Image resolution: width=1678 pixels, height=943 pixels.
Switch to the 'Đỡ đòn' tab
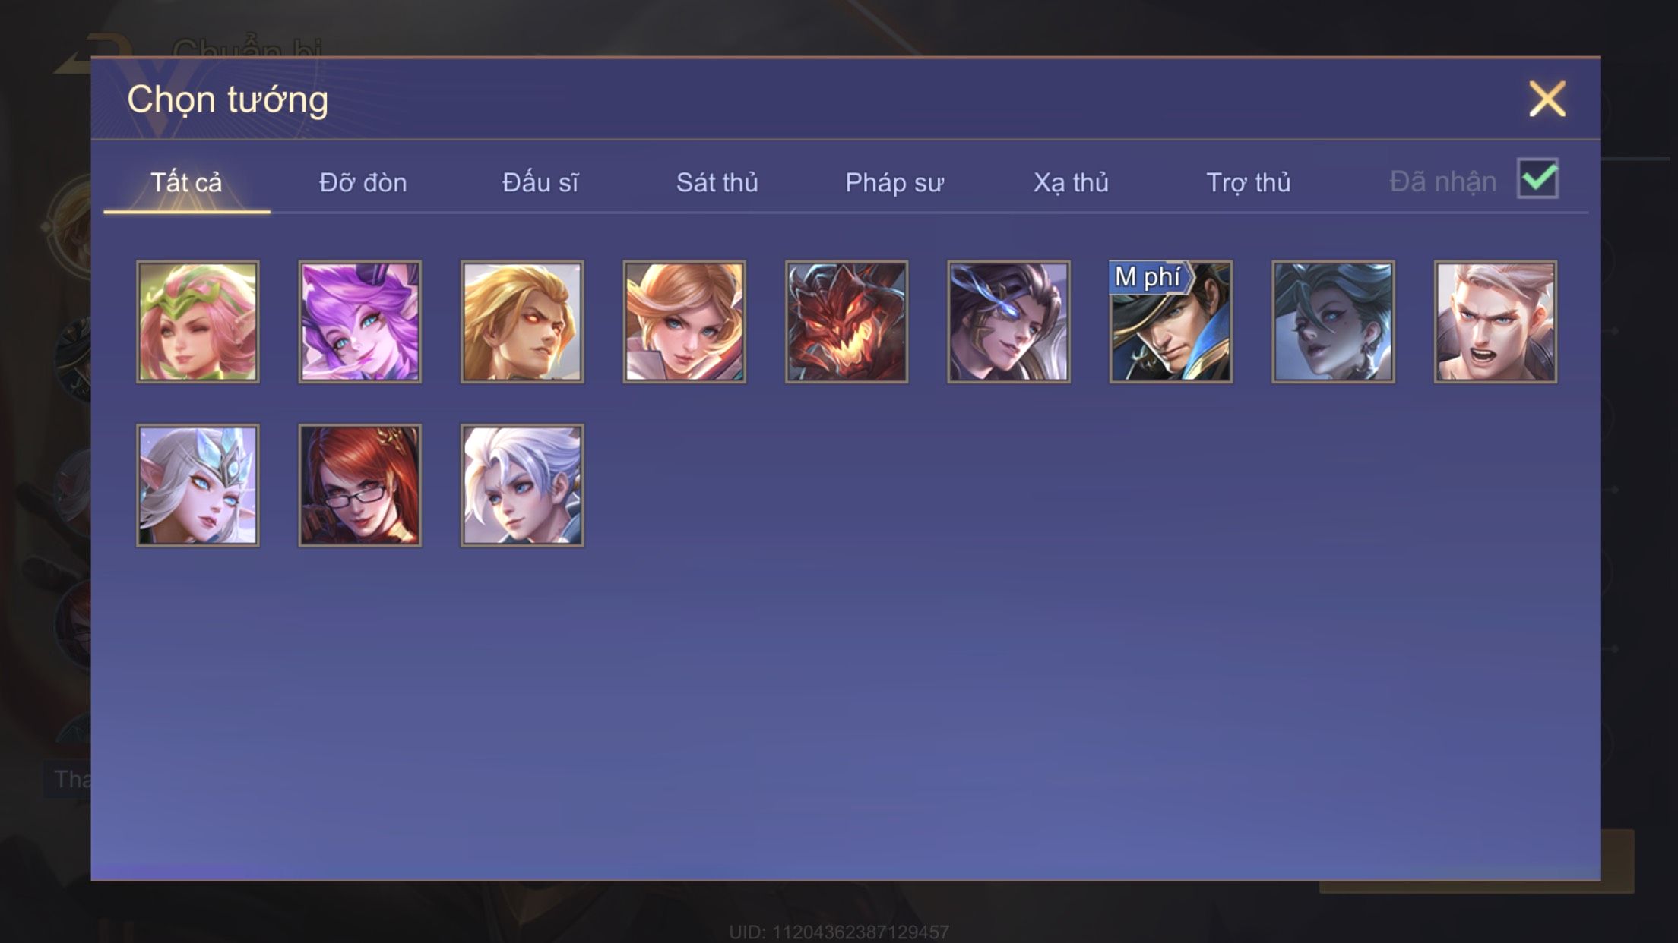pyautogui.click(x=363, y=182)
